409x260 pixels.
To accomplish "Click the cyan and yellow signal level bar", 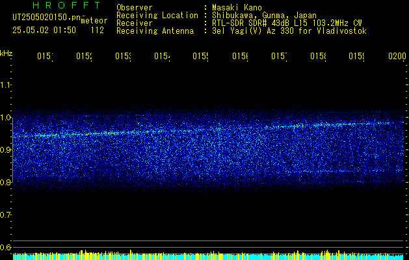I will pos(208,256).
